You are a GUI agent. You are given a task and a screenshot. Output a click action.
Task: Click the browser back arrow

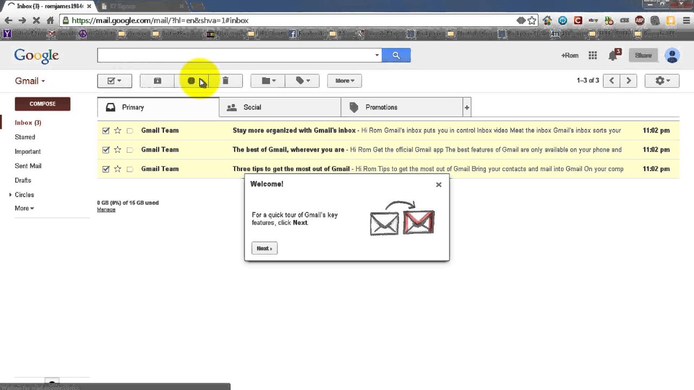8,21
